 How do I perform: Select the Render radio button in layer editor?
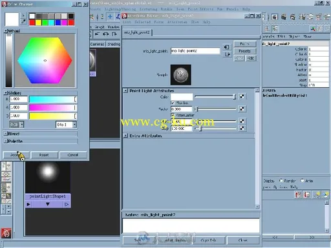point(281,181)
